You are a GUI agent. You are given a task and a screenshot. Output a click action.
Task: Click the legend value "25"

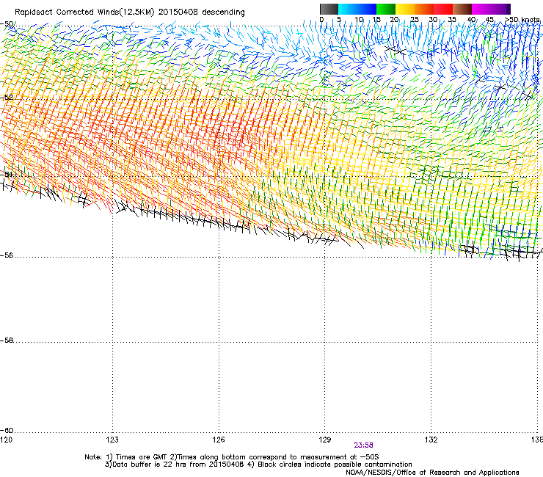coord(415,20)
